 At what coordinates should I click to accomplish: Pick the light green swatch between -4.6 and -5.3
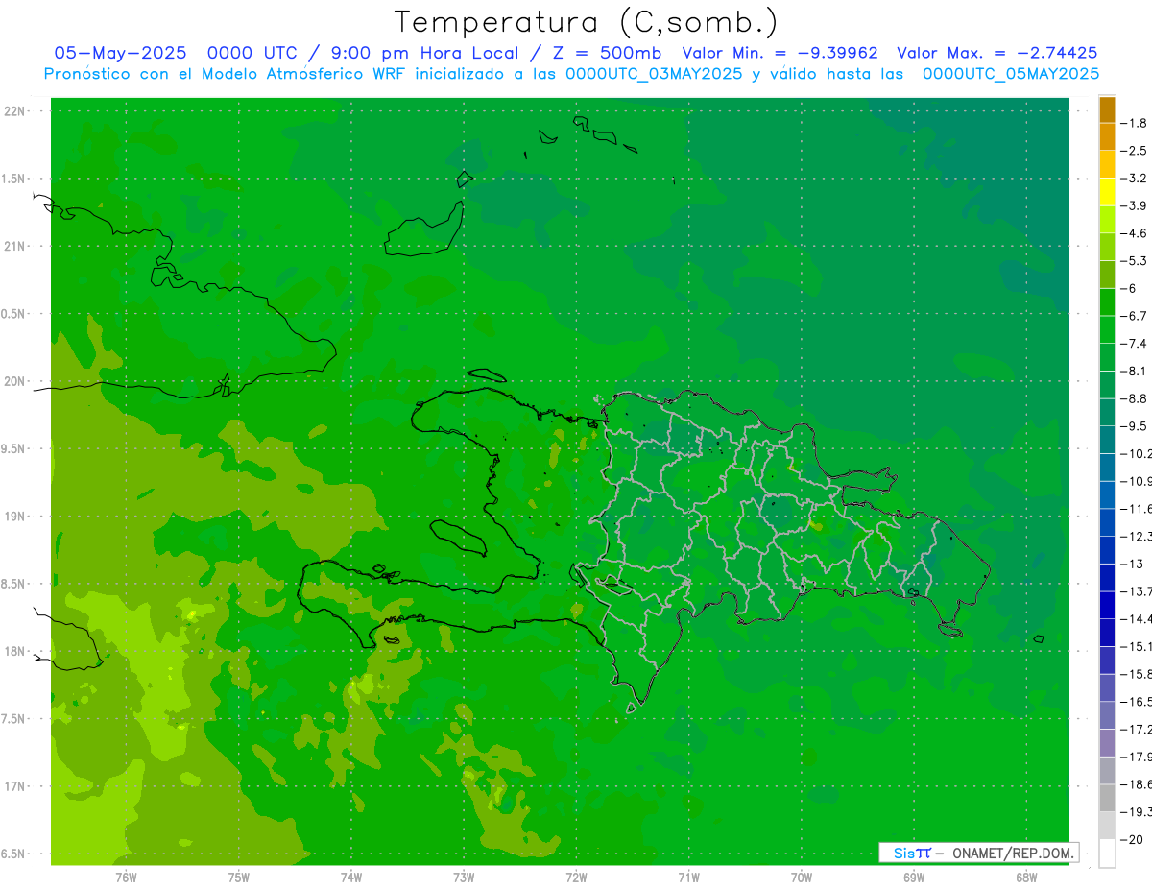(1107, 247)
